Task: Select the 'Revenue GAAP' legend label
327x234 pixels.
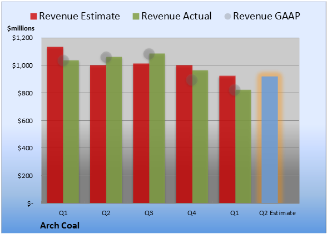Action: click(266, 16)
